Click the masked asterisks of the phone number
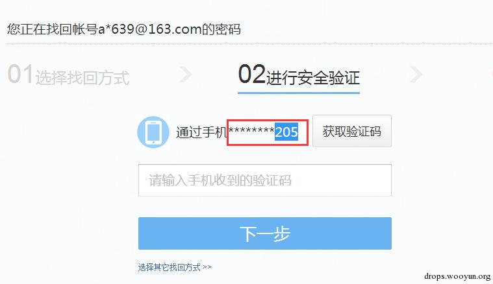493x284 pixels. [x=251, y=130]
